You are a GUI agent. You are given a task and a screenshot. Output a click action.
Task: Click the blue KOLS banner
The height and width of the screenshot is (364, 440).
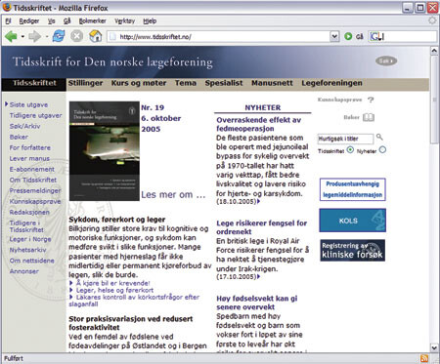pos(353,221)
